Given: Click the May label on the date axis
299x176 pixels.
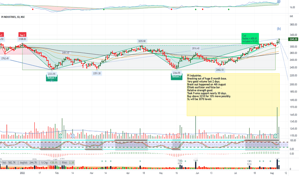Looking at the screenshot, I should point(161,173).
